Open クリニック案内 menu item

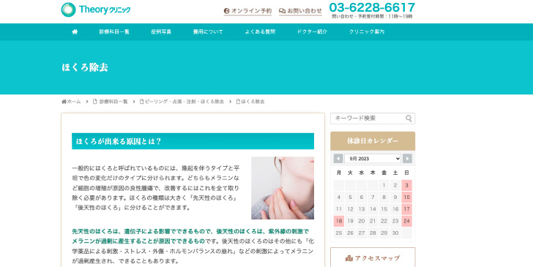(367, 31)
